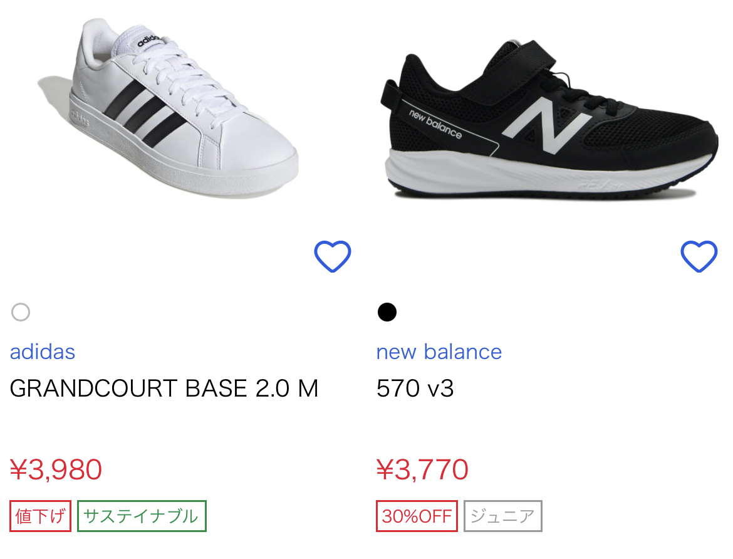Screen dimensions: 733x559
Task: Open the 570 v3 product title
Action: (415, 389)
